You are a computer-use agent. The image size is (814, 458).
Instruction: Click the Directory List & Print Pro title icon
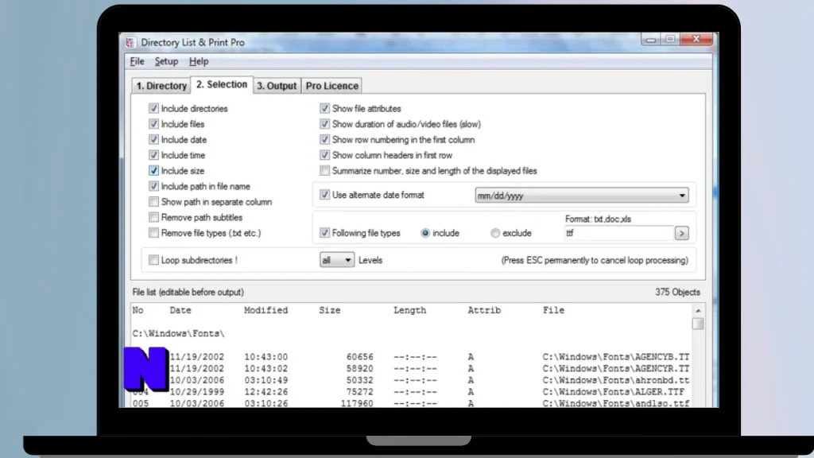click(131, 43)
